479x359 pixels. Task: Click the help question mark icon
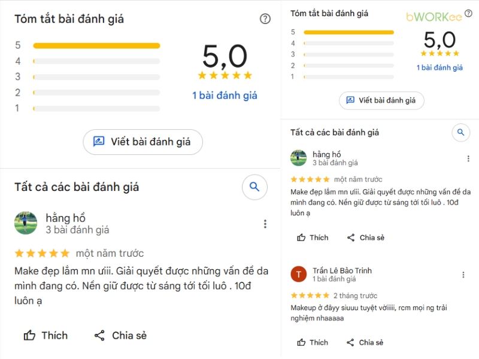point(265,19)
